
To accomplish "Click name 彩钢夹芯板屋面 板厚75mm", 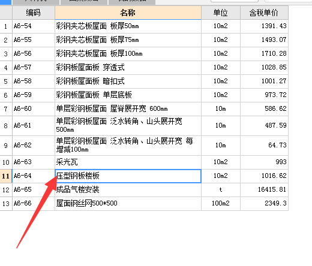I will pos(97,40).
